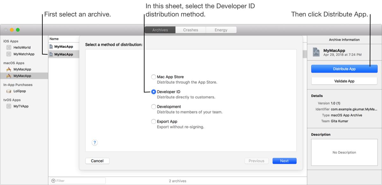Select Developer ID distribution method
The height and width of the screenshot is (185, 382).
tap(154, 92)
